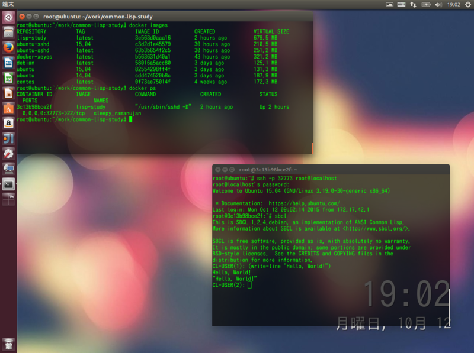Screen dimensions: 474x353
Task: Open Firefox web browser
Action: pos(8,47)
